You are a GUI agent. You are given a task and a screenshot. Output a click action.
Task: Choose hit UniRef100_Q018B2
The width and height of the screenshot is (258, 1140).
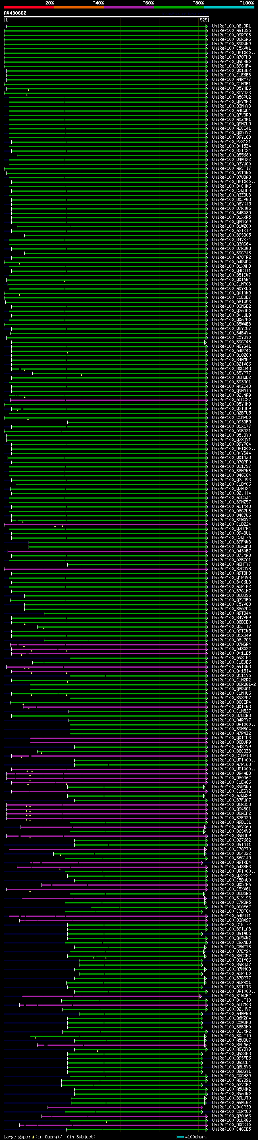click(231, 70)
